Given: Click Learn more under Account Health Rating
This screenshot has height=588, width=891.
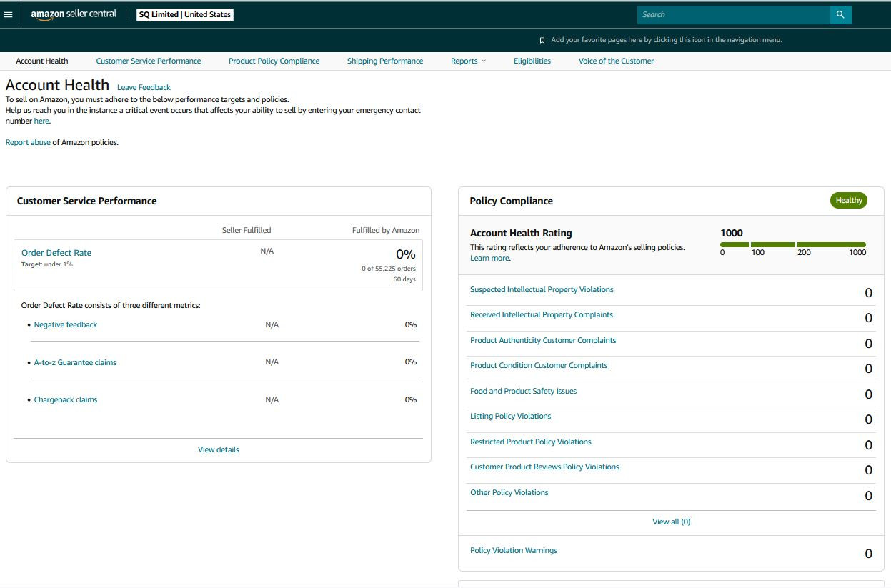Looking at the screenshot, I should pos(490,258).
